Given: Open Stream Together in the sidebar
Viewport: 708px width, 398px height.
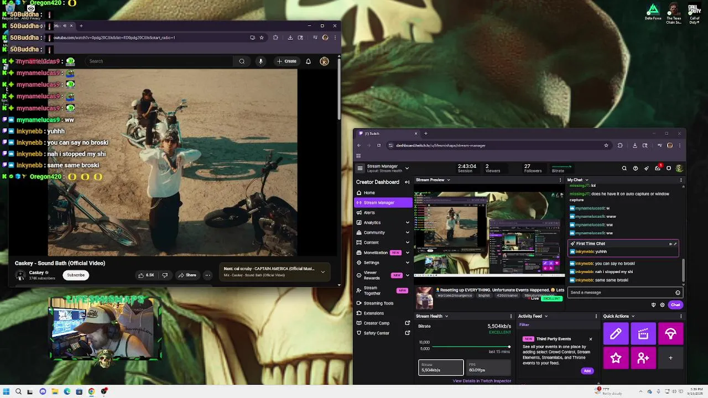Looking at the screenshot, I should click(x=383, y=290).
